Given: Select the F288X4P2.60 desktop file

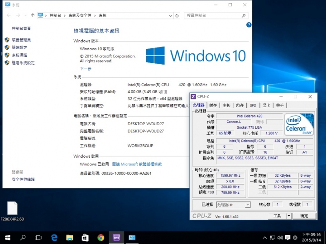Looking at the screenshot, I should 12,211.
